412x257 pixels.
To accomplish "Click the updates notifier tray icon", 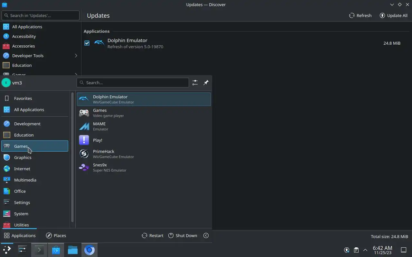I will [347, 250].
